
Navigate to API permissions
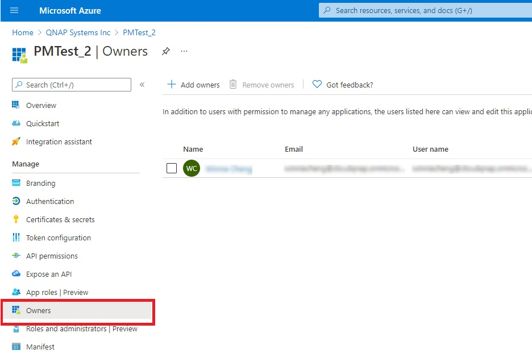pos(52,256)
